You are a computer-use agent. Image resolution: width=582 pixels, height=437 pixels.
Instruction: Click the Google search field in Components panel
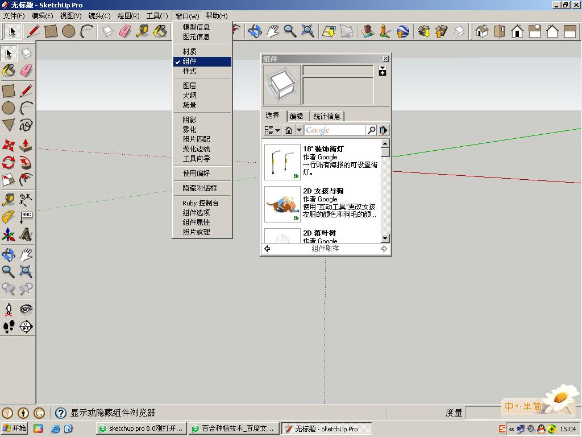[335, 130]
